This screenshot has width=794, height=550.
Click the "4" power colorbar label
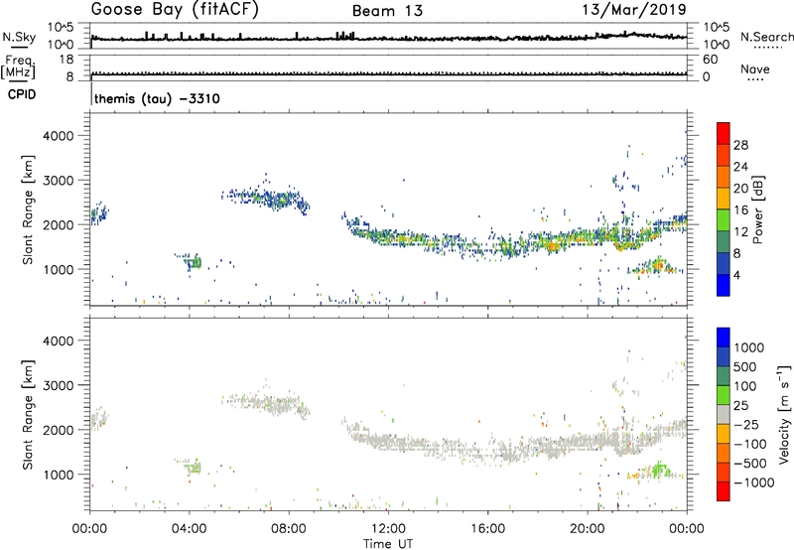point(736,276)
